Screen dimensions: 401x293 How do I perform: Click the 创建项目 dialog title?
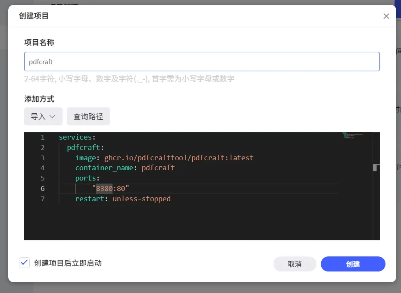(x=34, y=16)
